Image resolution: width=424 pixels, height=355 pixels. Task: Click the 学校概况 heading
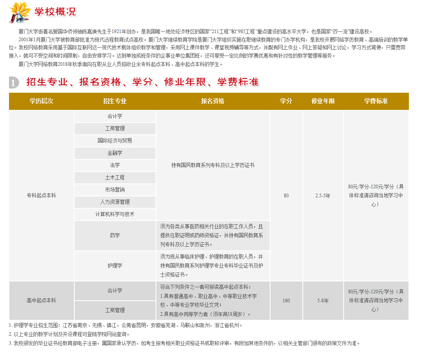(x=55, y=12)
